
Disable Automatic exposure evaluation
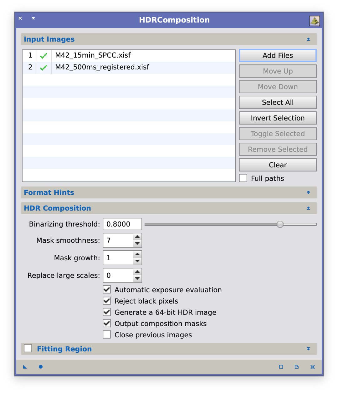pos(107,289)
